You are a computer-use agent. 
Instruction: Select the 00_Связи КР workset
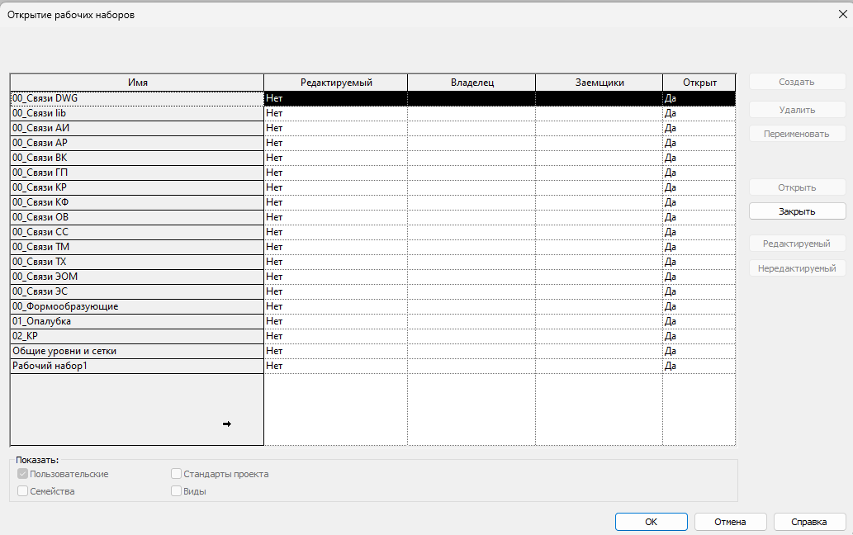coord(137,187)
